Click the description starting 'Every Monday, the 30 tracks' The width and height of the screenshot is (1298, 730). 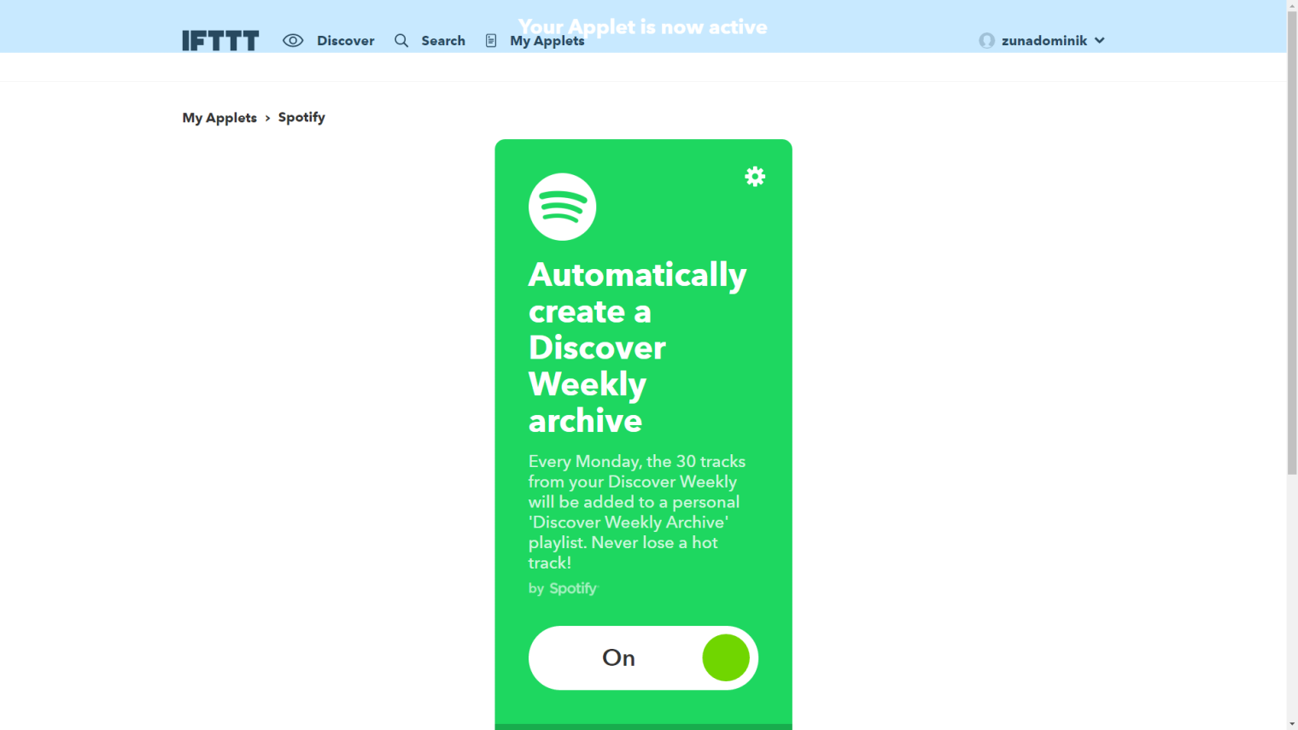(637, 511)
